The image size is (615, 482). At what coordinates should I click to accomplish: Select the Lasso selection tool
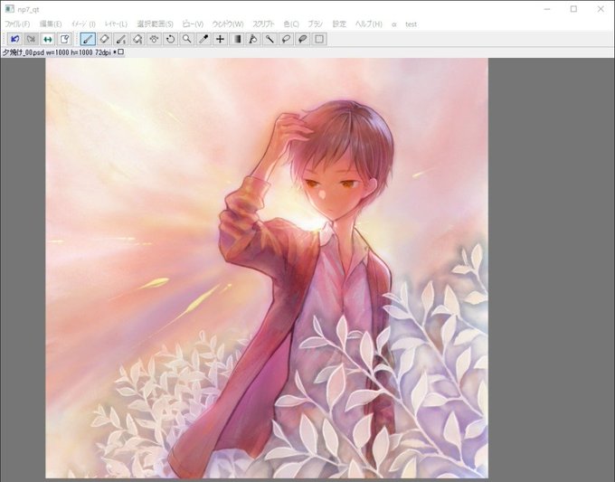coord(287,39)
